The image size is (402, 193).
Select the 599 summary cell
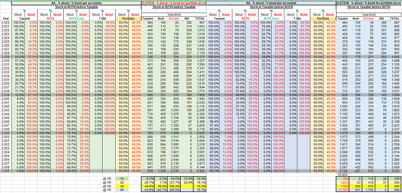coord(395,190)
